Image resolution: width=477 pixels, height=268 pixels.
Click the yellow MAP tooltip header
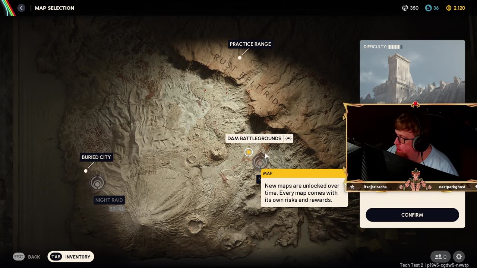tap(303, 173)
